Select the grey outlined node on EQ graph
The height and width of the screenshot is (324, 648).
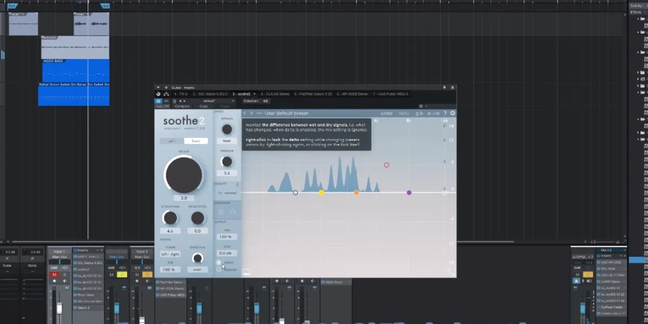click(x=295, y=192)
